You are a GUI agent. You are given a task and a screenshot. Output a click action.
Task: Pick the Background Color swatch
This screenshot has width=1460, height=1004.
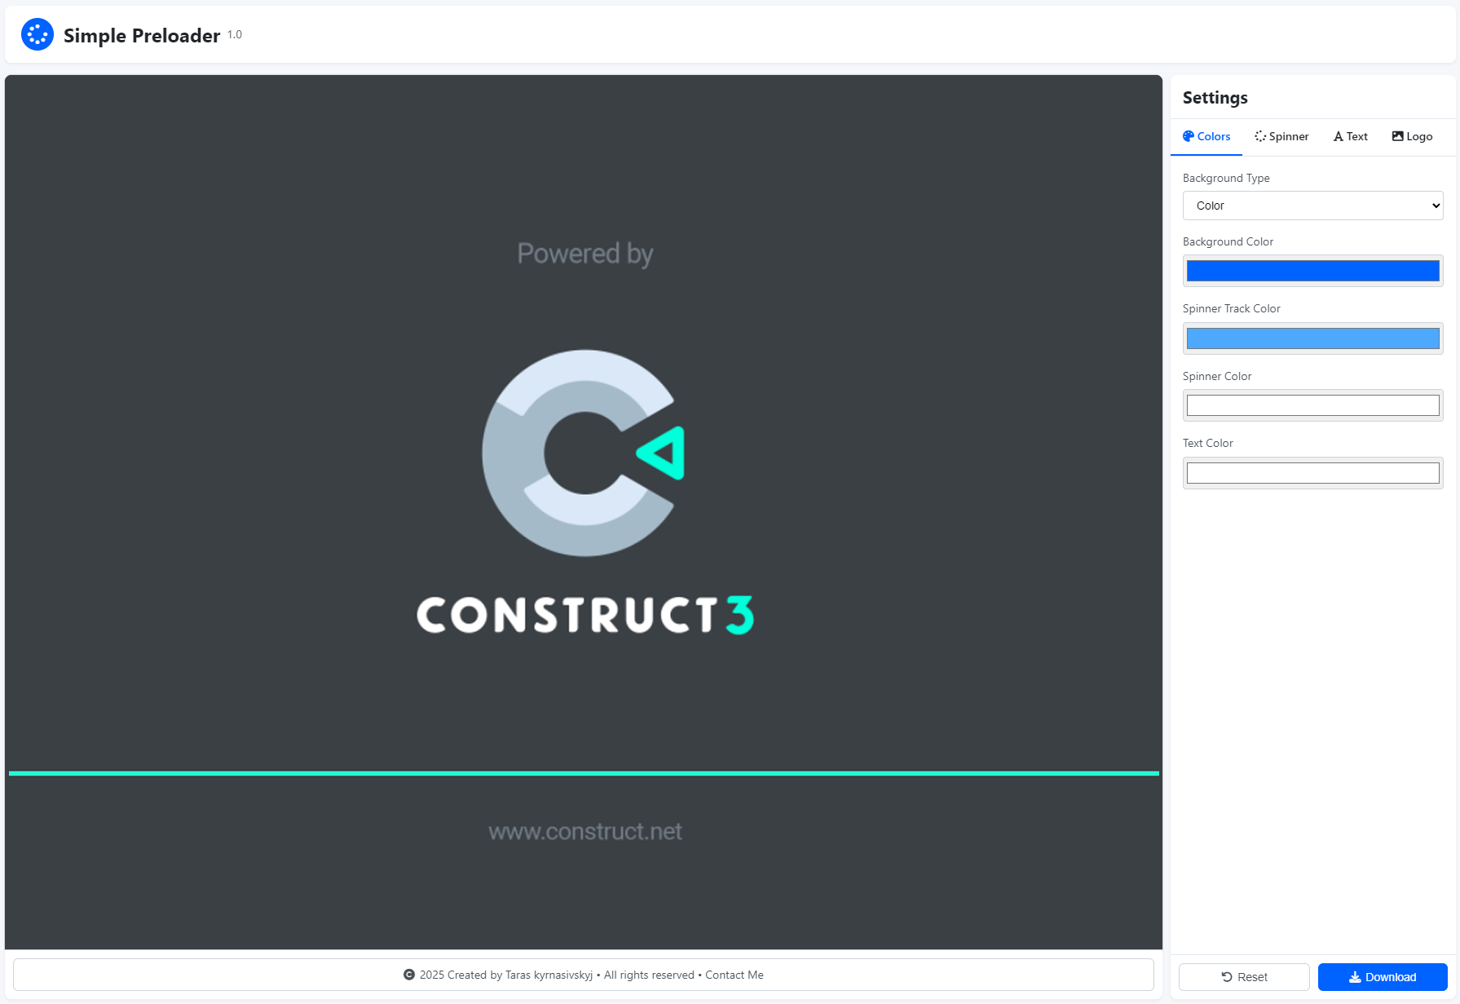[1312, 271]
